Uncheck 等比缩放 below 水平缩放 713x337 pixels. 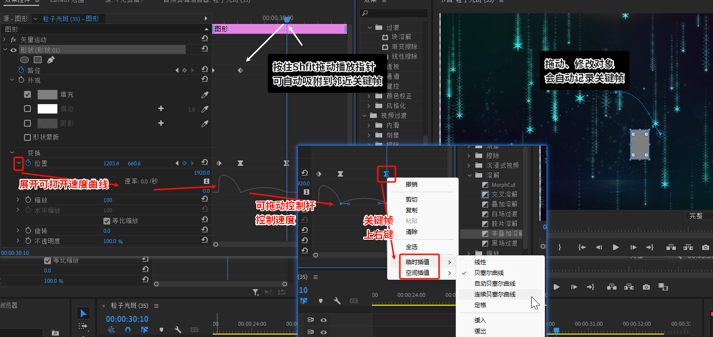pos(107,221)
